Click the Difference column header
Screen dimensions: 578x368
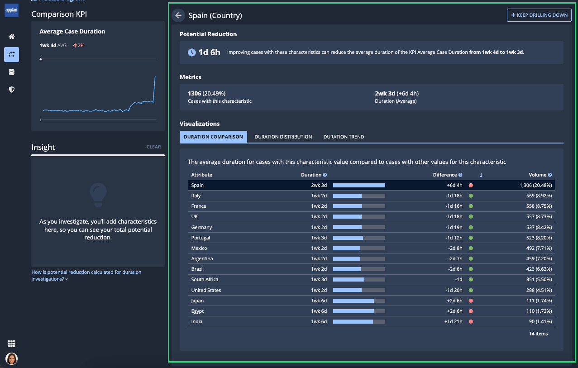pyautogui.click(x=444, y=175)
